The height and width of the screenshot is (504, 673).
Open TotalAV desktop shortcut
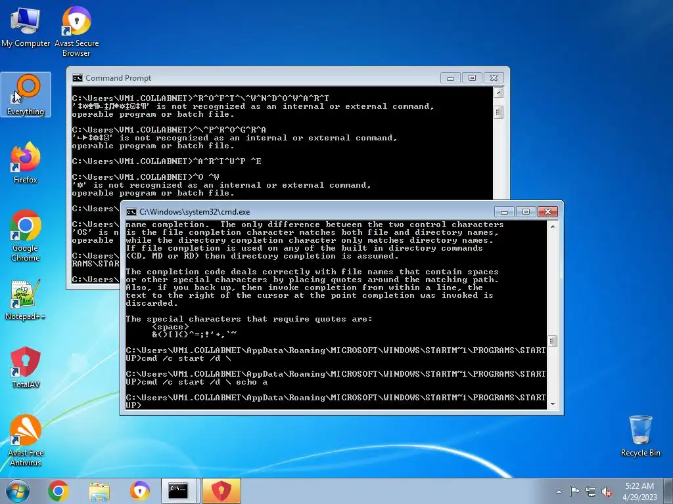click(26, 367)
